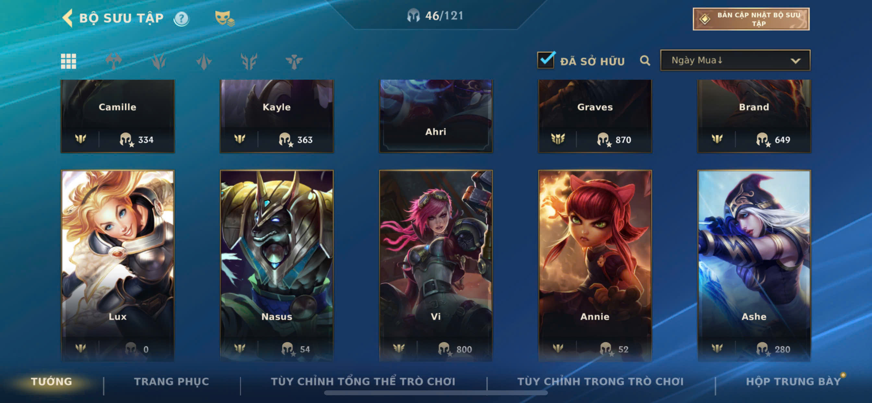
Task: Filter champions by mage role icon
Action: 249,61
